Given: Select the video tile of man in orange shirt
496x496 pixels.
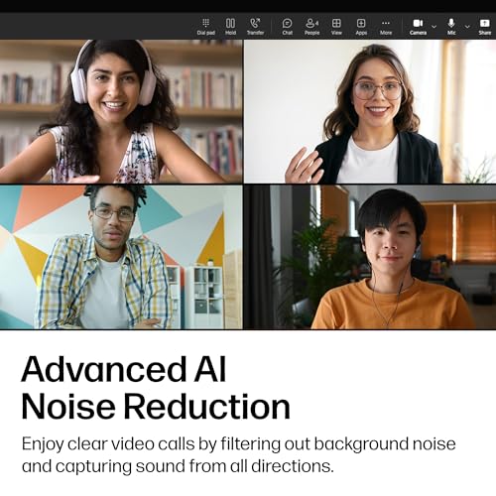Looking at the screenshot, I should click(370, 257).
